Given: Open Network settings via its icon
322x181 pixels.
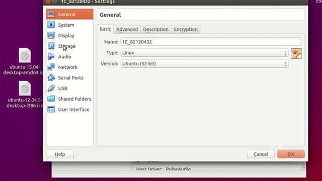Looking at the screenshot, I should tap(51, 67).
